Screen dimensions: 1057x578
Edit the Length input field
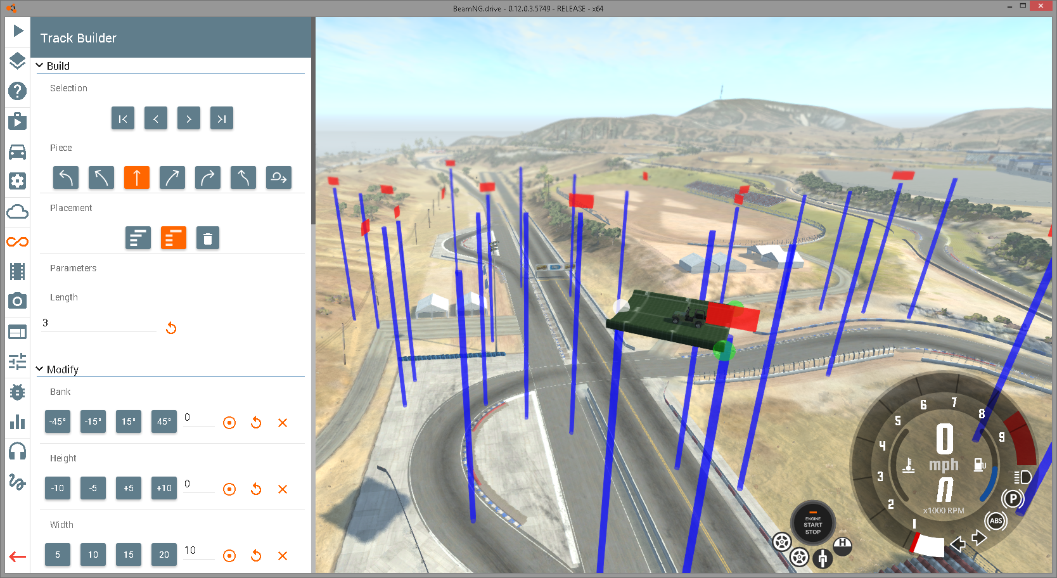pos(99,323)
